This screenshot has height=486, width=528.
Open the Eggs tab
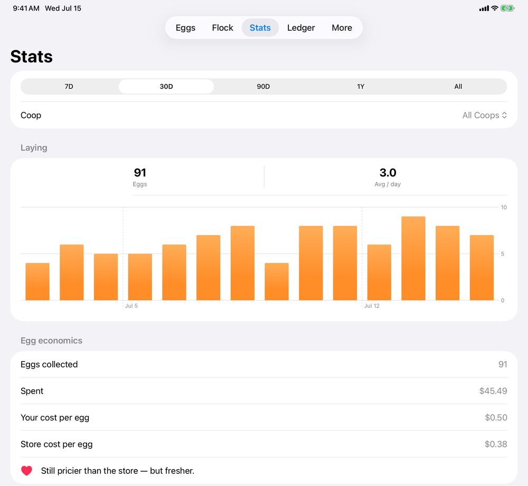[185, 27]
